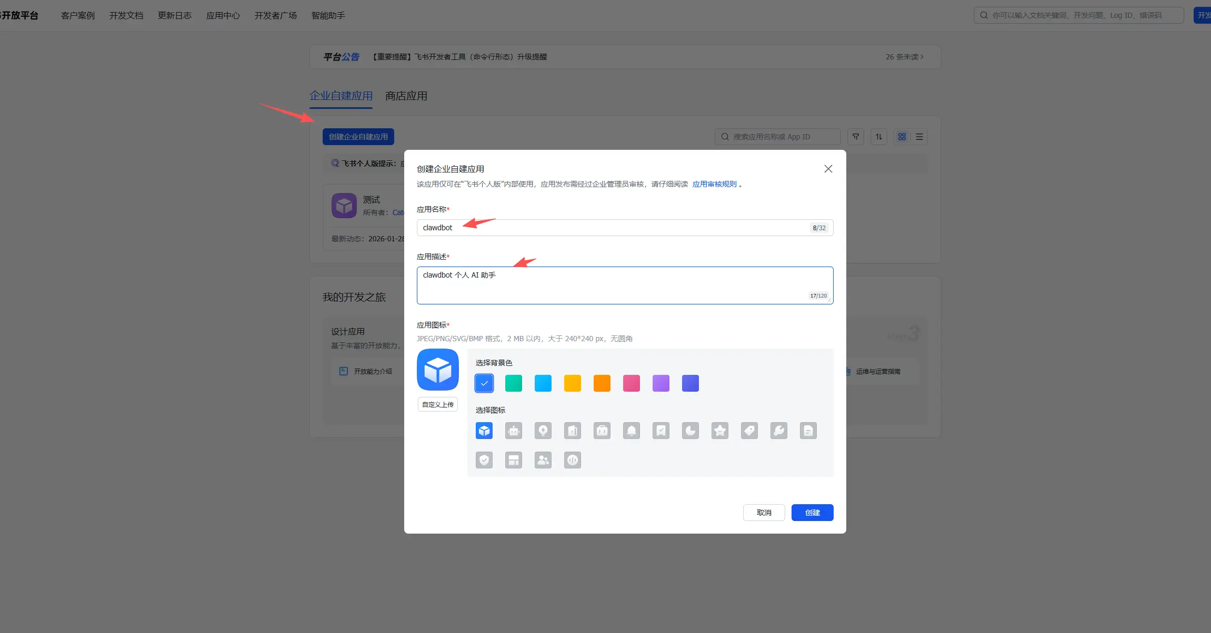Image resolution: width=1211 pixels, height=633 pixels.
Task: Pick the purple background color swatch
Action: (x=661, y=383)
